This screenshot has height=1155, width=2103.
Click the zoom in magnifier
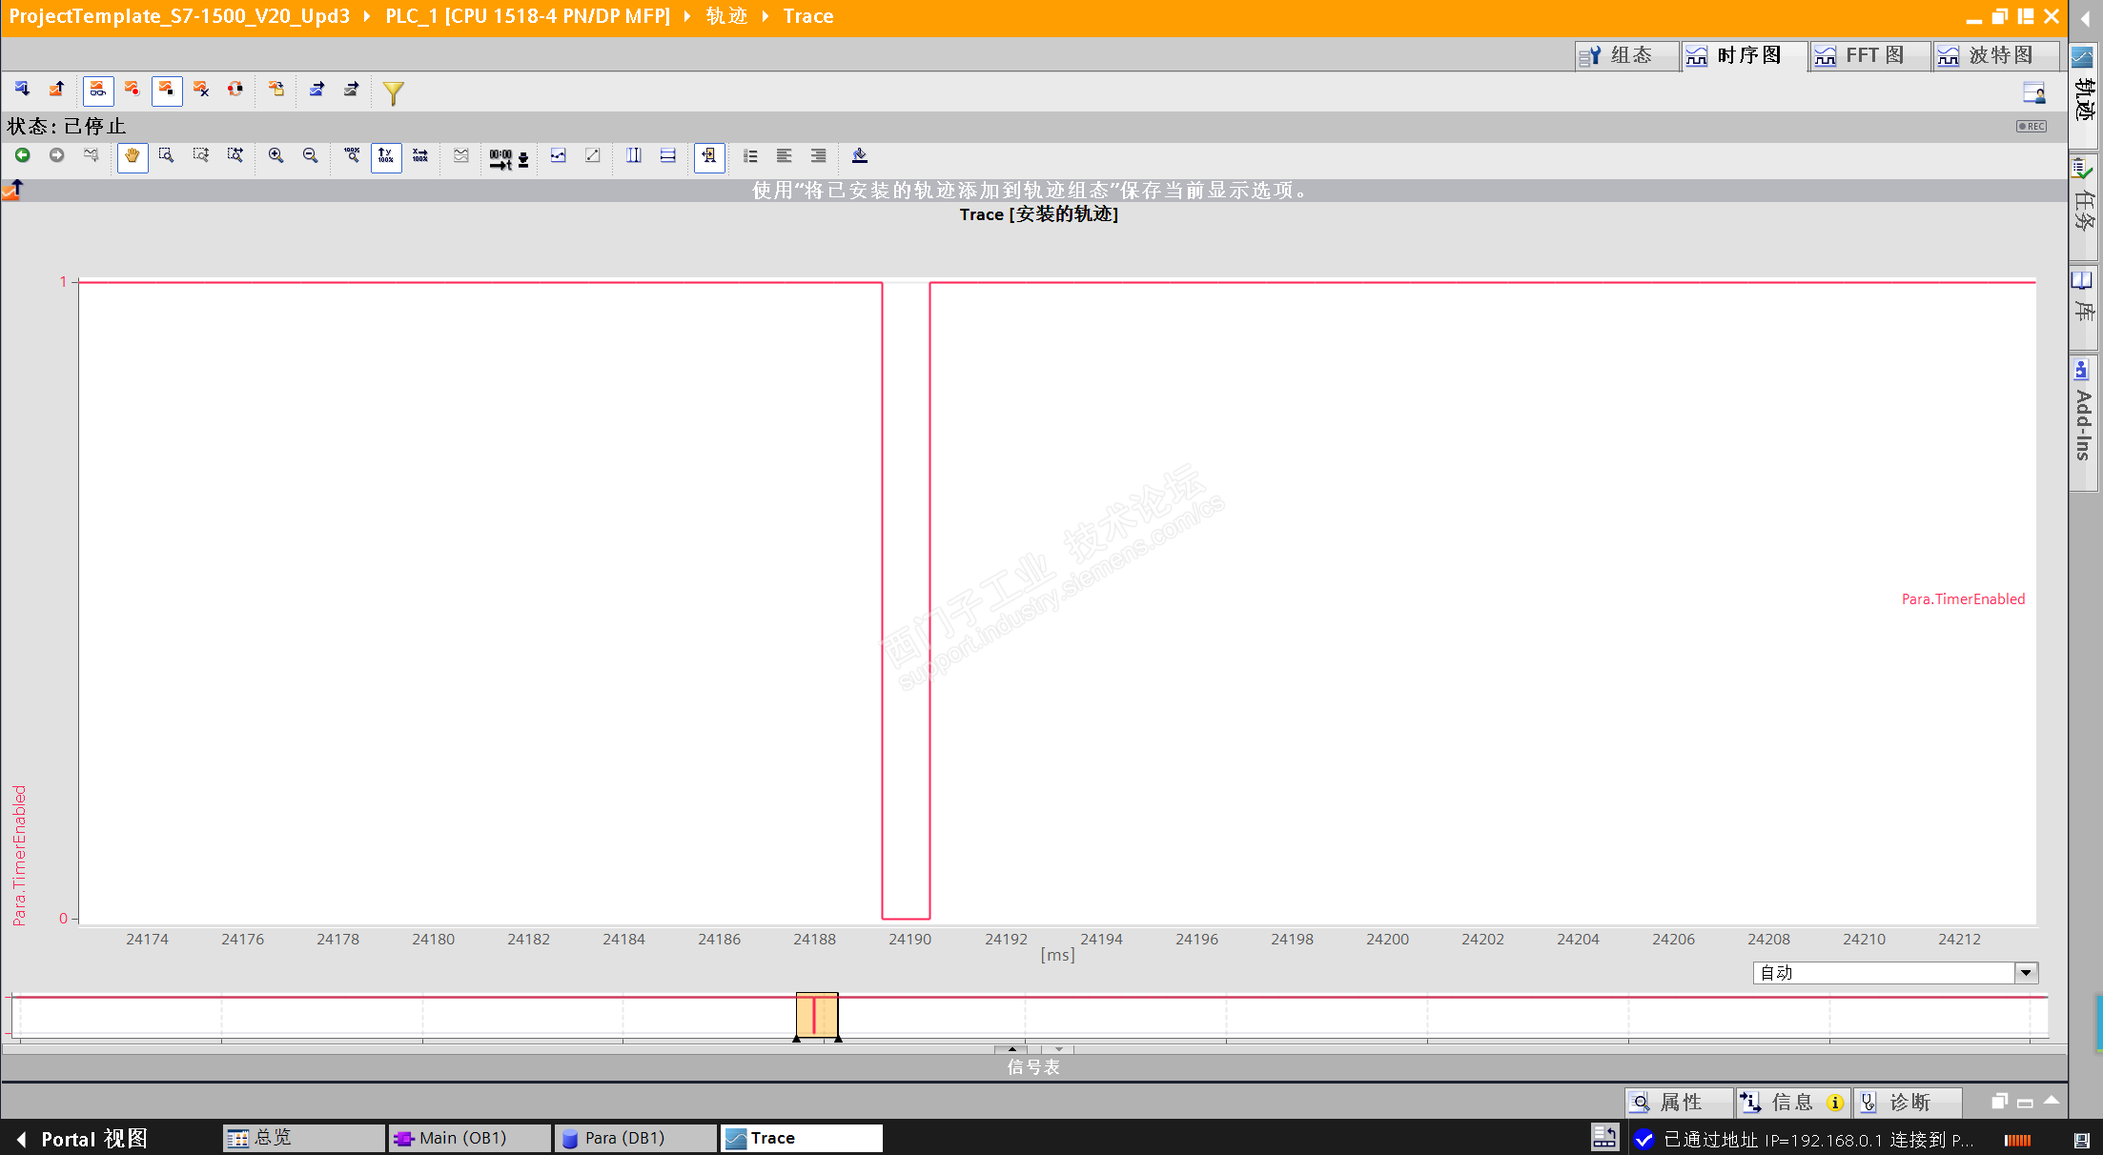click(x=276, y=155)
